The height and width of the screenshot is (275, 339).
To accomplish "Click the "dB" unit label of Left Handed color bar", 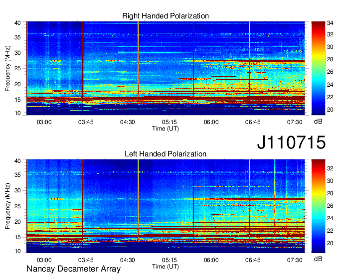I will tap(318, 259).
